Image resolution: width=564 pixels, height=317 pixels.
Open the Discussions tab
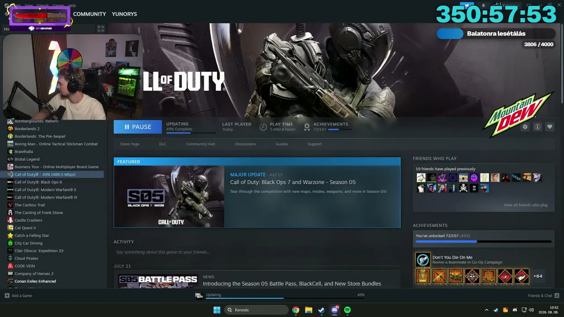click(245, 144)
